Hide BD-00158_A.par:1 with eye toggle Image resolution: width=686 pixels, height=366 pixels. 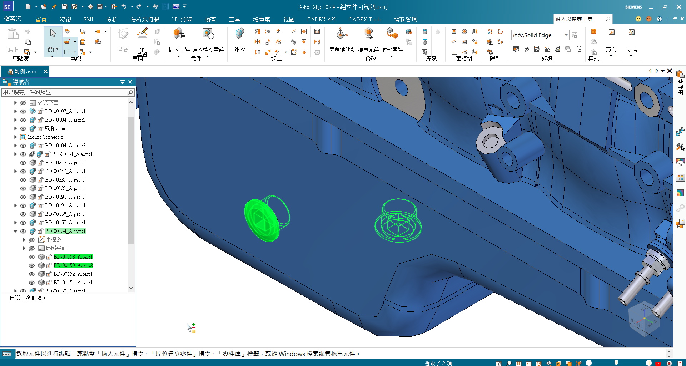(23, 214)
